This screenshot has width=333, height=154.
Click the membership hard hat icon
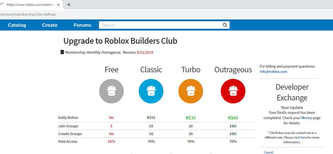(62, 52)
